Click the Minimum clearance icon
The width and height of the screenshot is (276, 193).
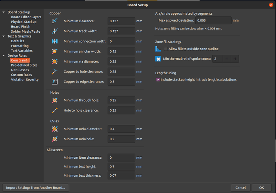coord(55,21)
